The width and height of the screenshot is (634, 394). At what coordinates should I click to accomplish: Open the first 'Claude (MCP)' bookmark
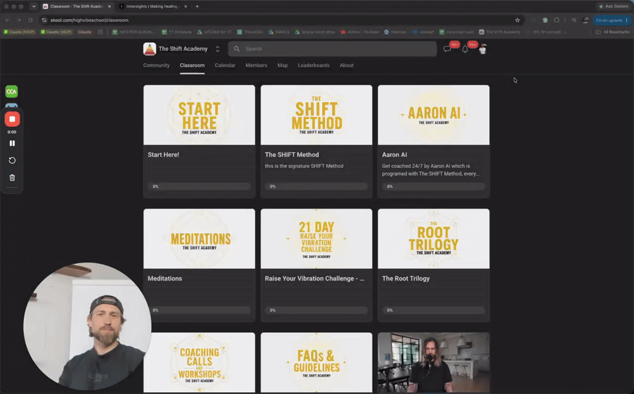[x=19, y=32]
